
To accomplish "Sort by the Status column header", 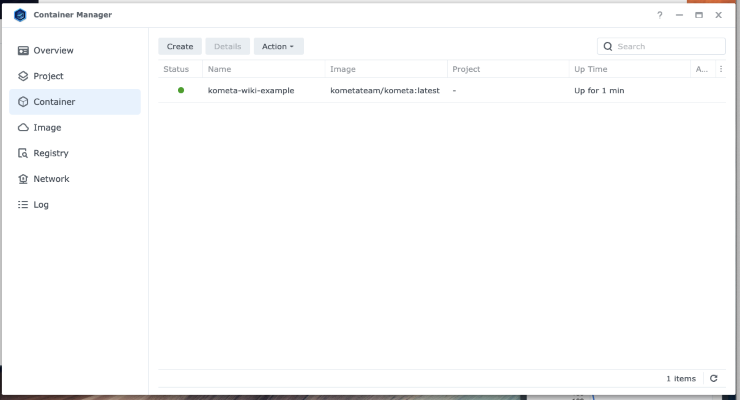I will [180, 69].
